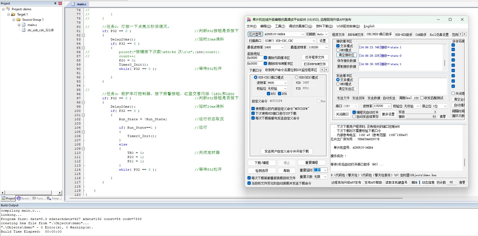Click the 清空接收区 button

[346, 55]
